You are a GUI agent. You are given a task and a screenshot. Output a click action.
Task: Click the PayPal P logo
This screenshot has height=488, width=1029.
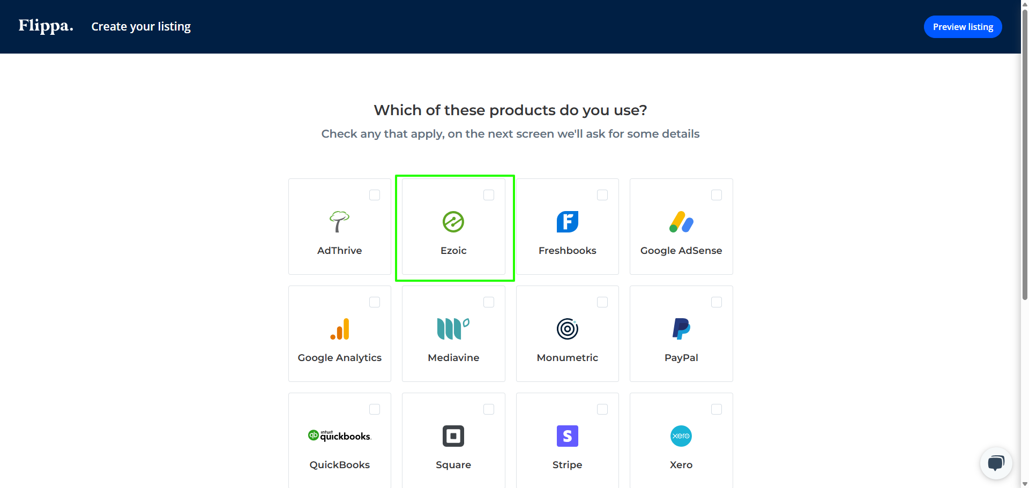[x=681, y=329]
